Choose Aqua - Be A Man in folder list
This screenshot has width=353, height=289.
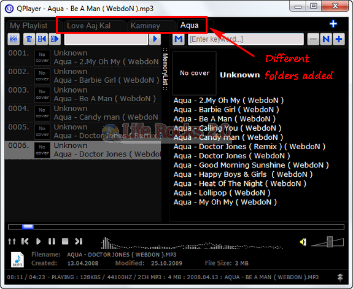[x=225, y=119]
